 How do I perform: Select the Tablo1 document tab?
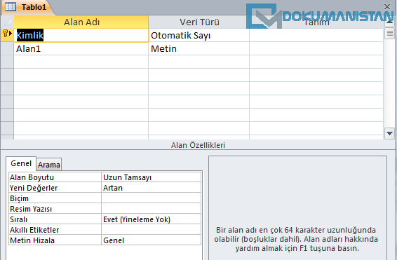[27, 7]
